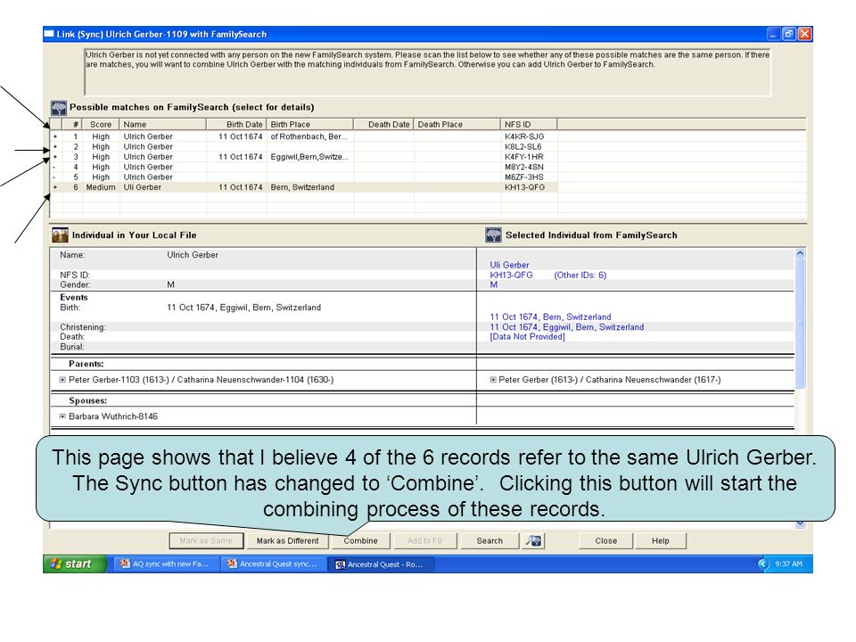Click birth place 'of Rothenbach, Ber...' cell
The height and width of the screenshot is (642, 856).
click(x=309, y=136)
